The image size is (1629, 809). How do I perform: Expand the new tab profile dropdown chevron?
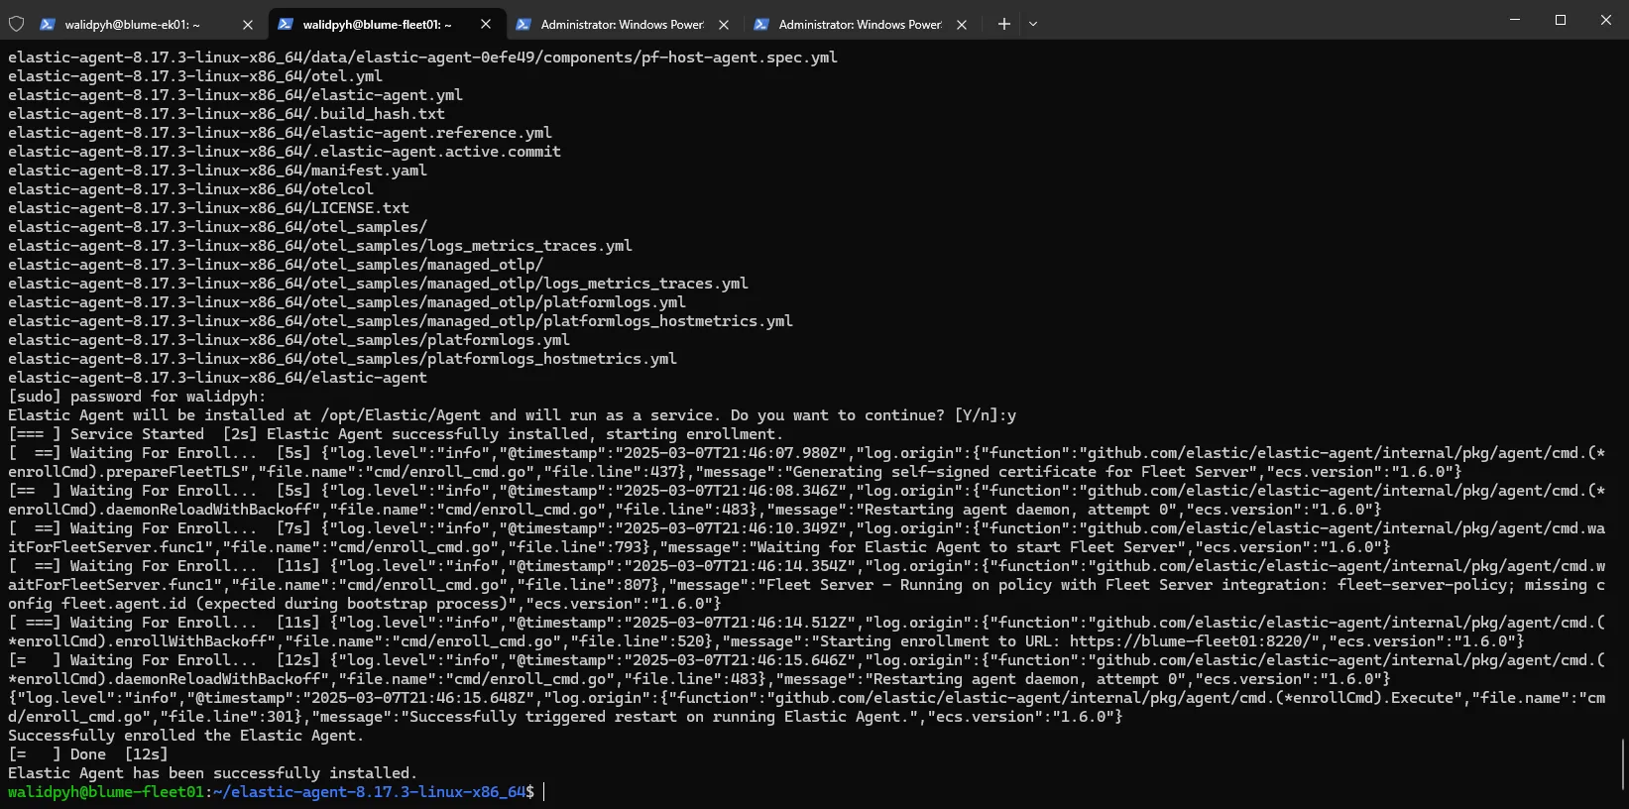[1033, 24]
